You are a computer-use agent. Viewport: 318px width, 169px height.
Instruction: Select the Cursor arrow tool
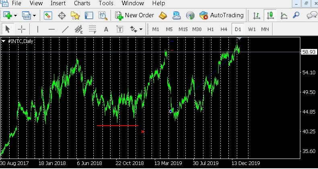[x=8, y=29]
